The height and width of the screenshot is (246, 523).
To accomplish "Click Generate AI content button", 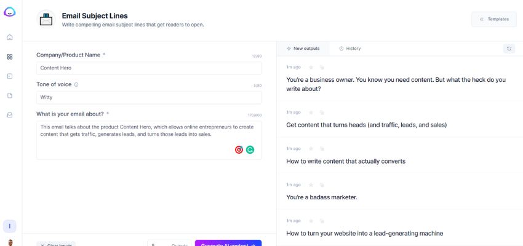I will (x=228, y=243).
